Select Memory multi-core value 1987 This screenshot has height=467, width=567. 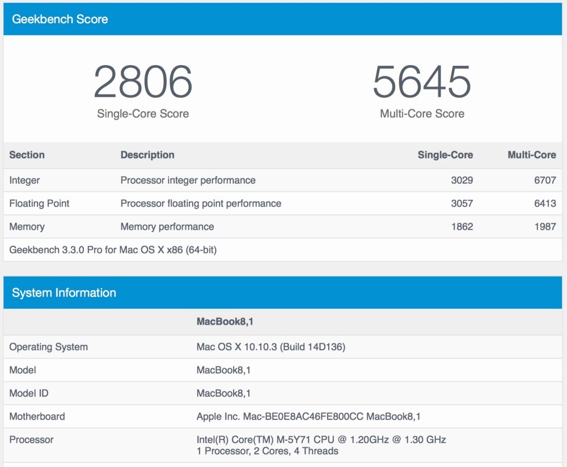(545, 226)
